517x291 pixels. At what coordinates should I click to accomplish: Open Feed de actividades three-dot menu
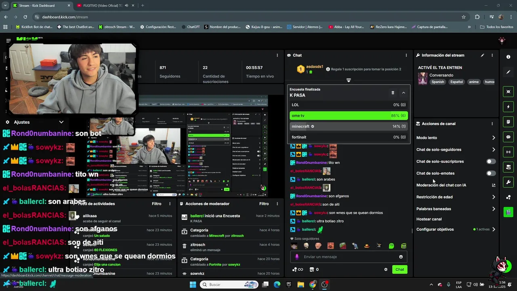click(170, 204)
